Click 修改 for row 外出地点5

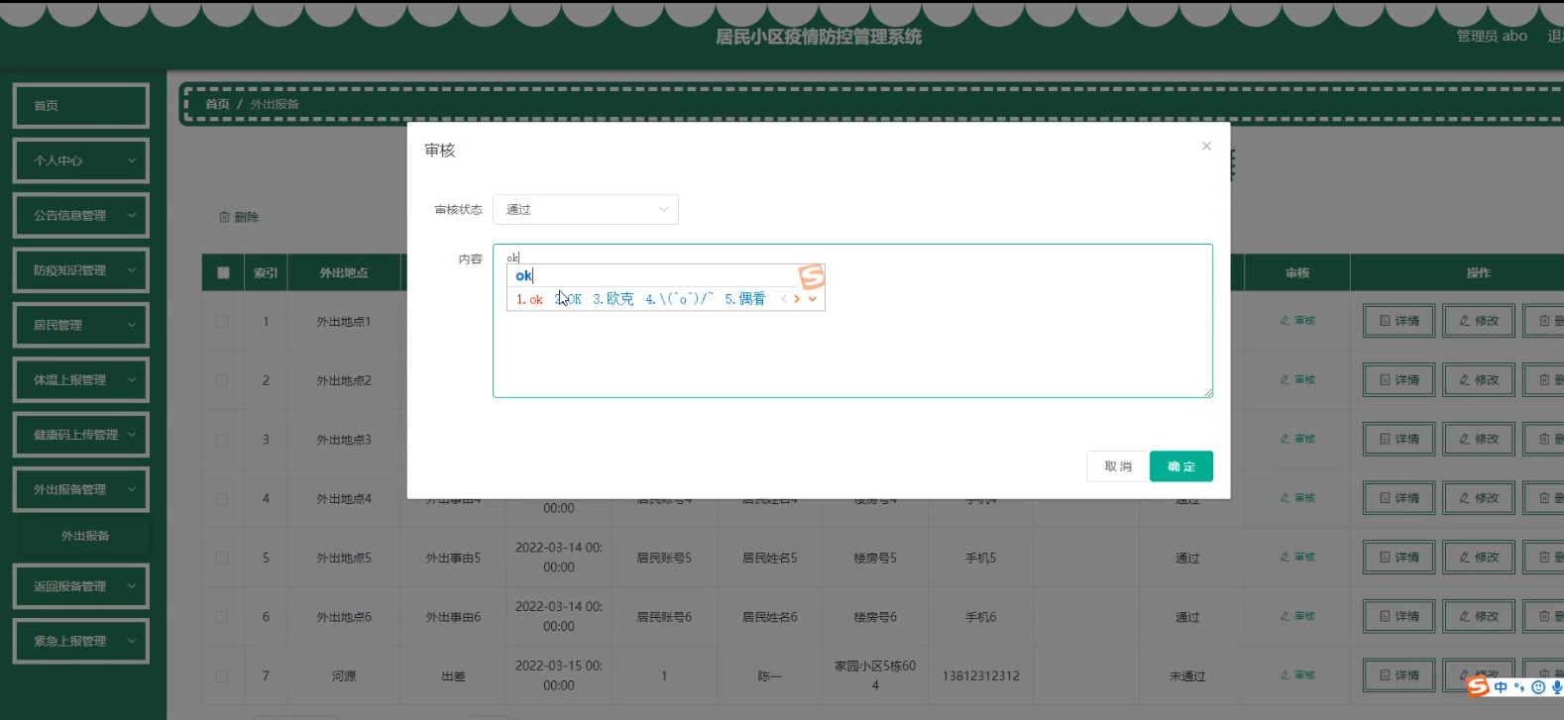[x=1479, y=558]
